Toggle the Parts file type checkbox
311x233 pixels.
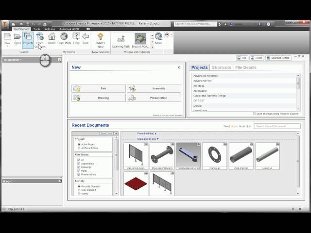pyautogui.click(x=79, y=171)
